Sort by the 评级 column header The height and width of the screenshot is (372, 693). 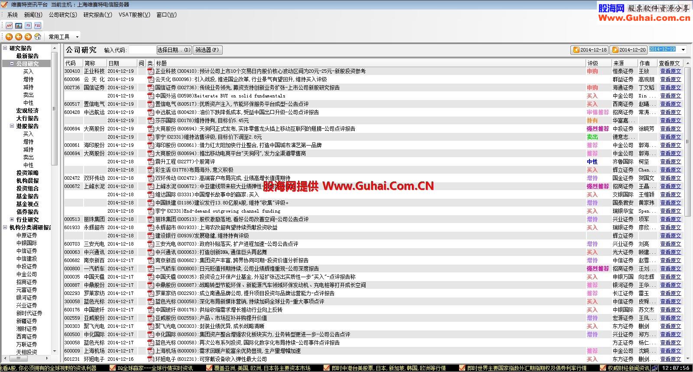click(598, 63)
